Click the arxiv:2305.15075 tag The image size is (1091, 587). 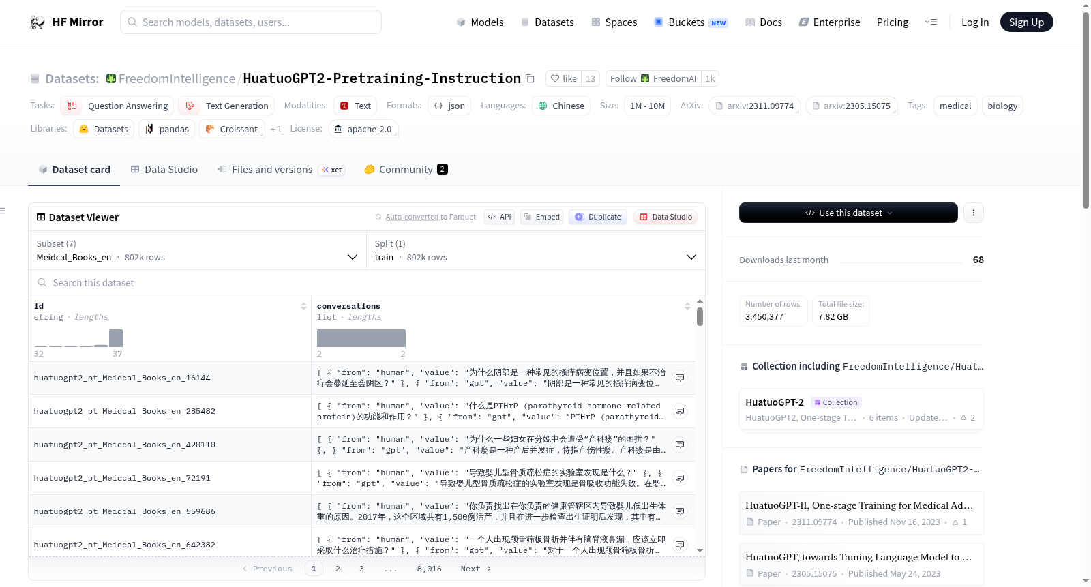point(851,106)
